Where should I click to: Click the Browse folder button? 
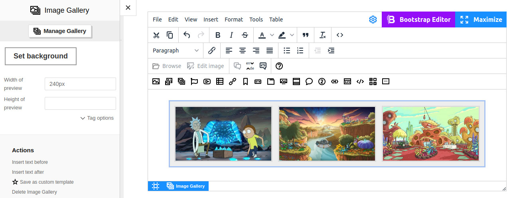[x=167, y=66]
